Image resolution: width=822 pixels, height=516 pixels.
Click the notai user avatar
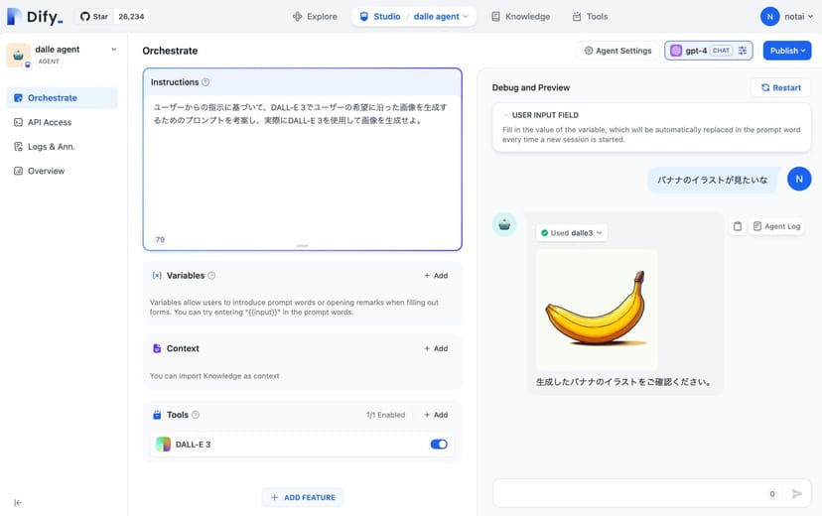tap(769, 16)
